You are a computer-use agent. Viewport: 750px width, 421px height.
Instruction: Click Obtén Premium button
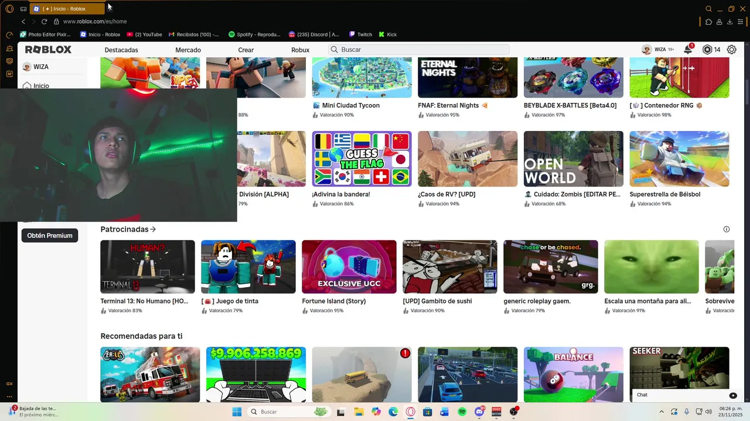pos(50,236)
